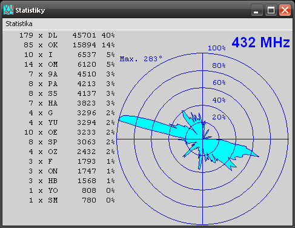Select the OM row with 6120 points
This screenshot has height=228, width=295.
(70, 64)
